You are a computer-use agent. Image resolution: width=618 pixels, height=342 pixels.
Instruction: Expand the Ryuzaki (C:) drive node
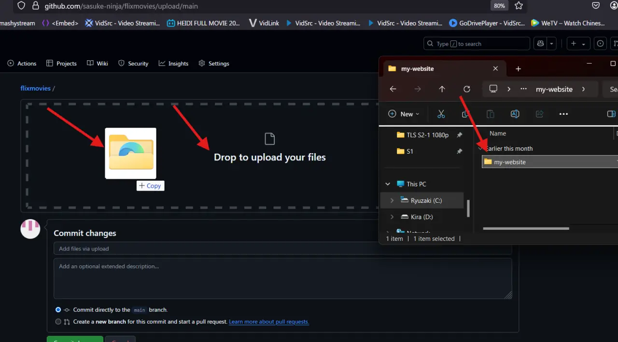(392, 200)
